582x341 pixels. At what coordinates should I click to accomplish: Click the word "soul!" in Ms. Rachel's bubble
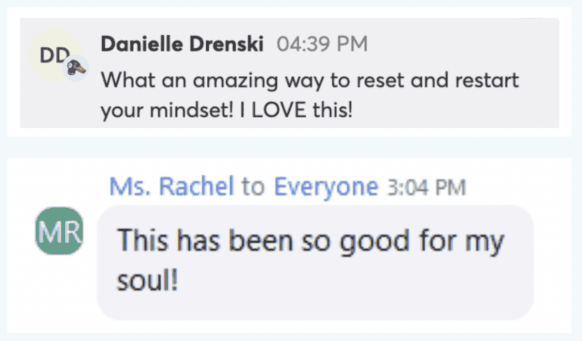tap(148, 280)
